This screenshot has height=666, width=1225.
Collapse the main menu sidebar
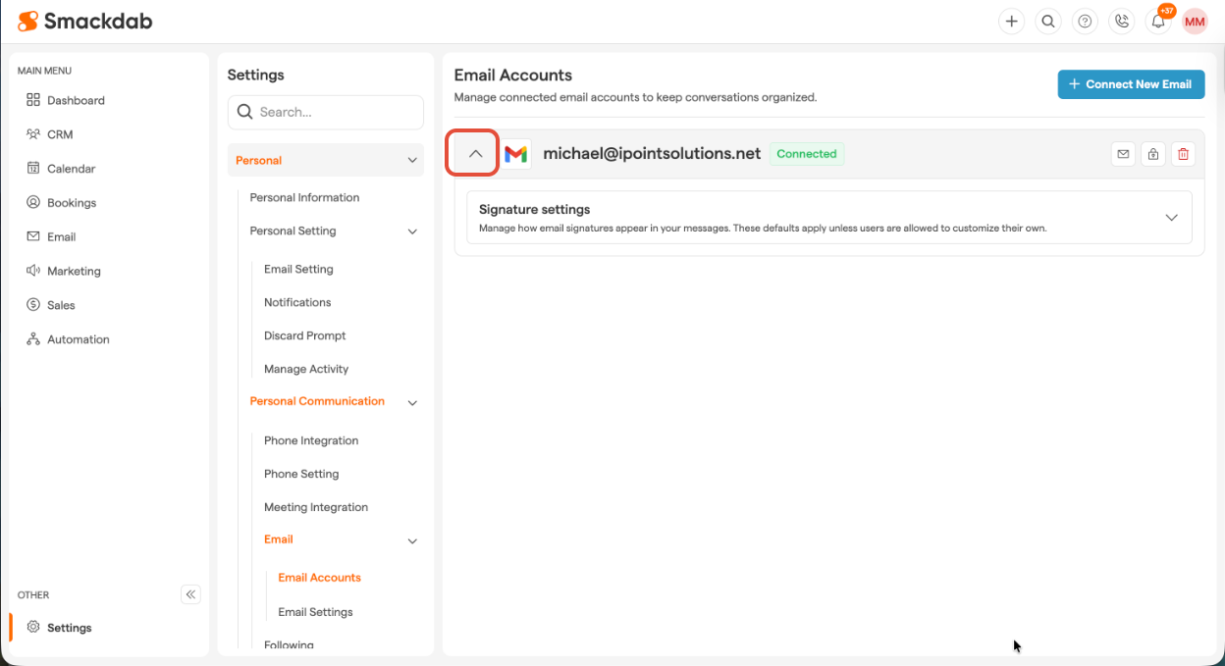pyautogui.click(x=191, y=594)
